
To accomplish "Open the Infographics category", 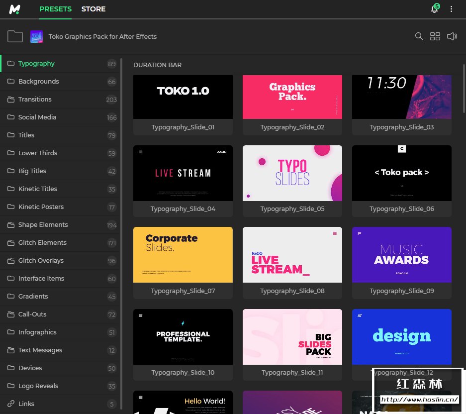I will tap(60, 332).
